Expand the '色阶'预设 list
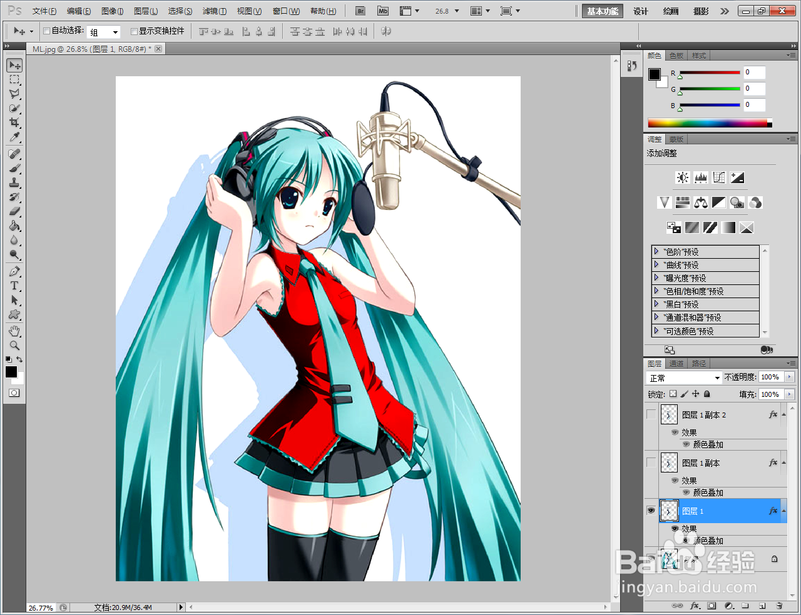The width and height of the screenshot is (801, 615). (656, 251)
